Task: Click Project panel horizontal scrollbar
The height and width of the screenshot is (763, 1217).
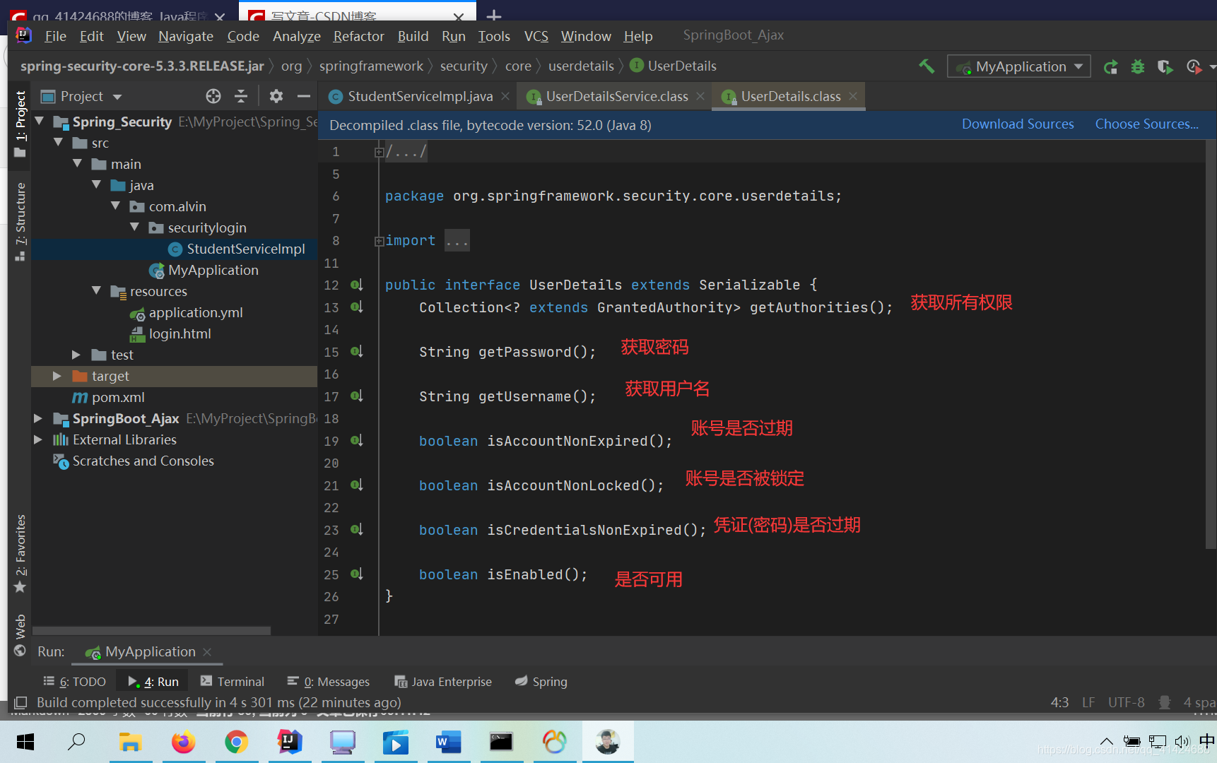Action: 151,630
